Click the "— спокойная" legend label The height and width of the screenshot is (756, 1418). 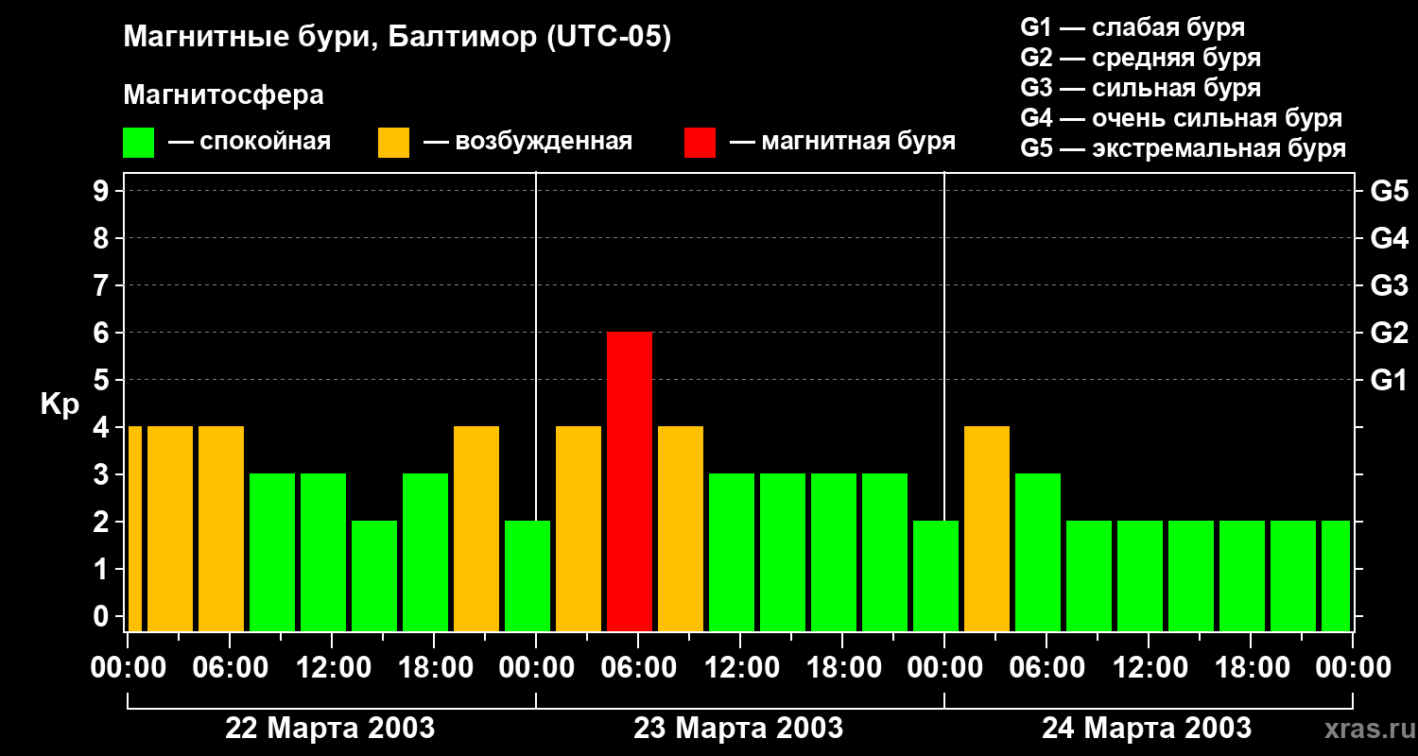[250, 143]
